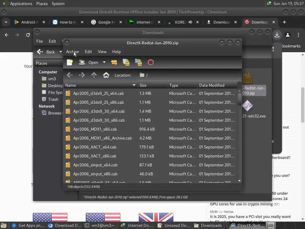Sort files by the Type column header
Screen dimensions: 305x229
pyautogui.click(x=183, y=85)
